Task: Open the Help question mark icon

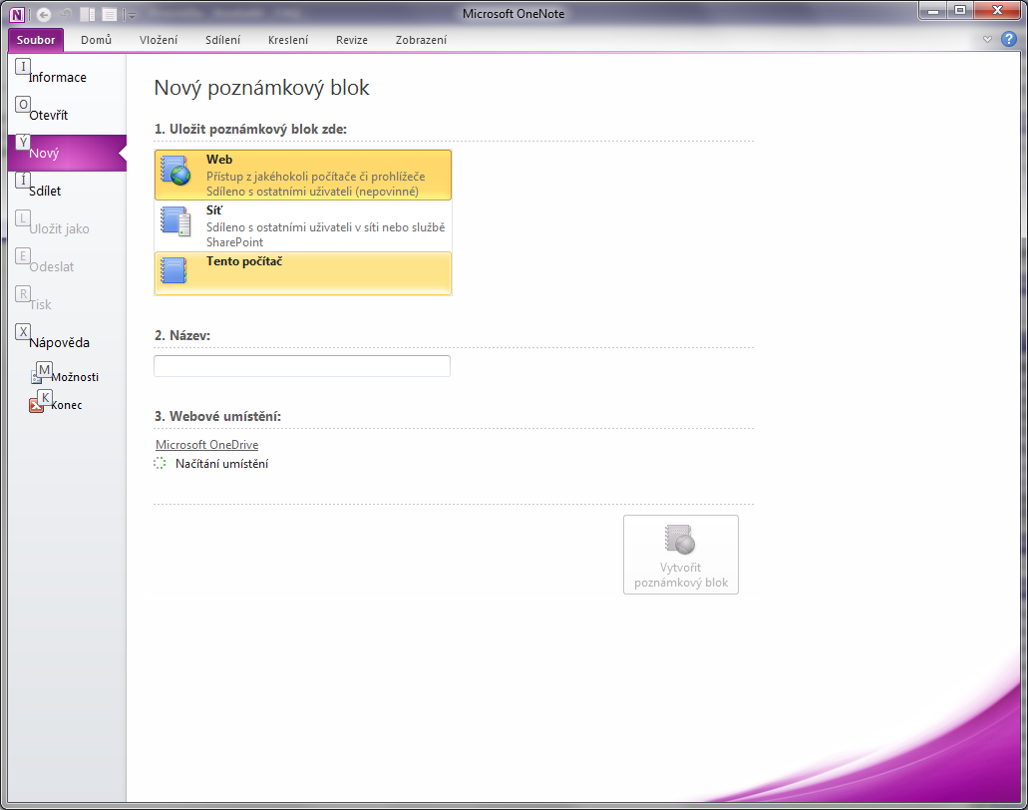Action: point(1008,39)
